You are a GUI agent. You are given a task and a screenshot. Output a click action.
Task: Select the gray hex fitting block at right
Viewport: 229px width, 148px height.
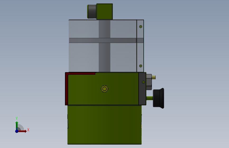(149, 82)
